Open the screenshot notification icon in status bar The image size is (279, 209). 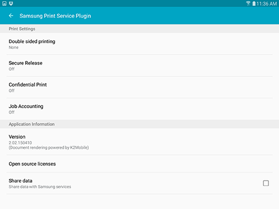click(4, 3)
